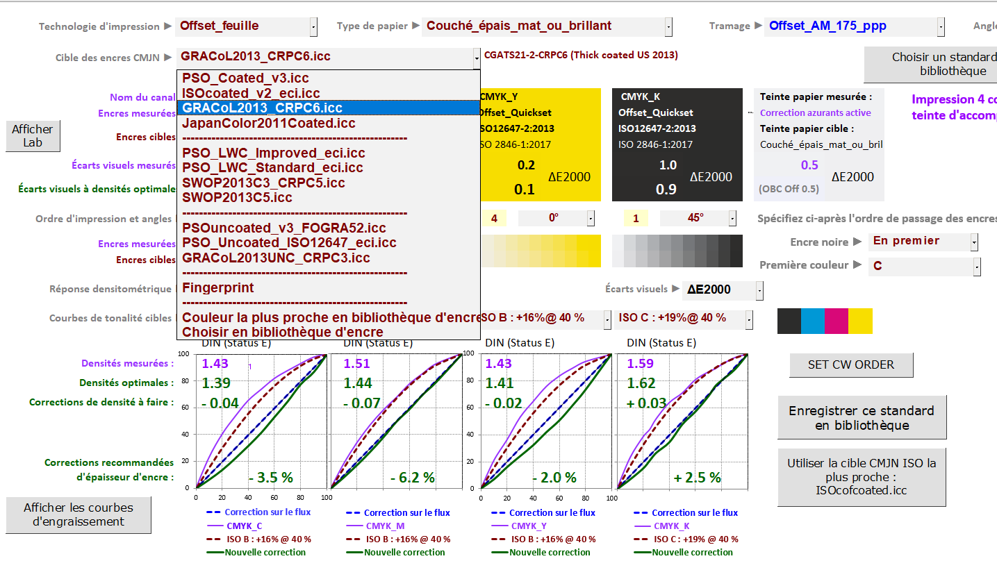
Task: Click the Correction azurants active text
Action: [x=815, y=112]
